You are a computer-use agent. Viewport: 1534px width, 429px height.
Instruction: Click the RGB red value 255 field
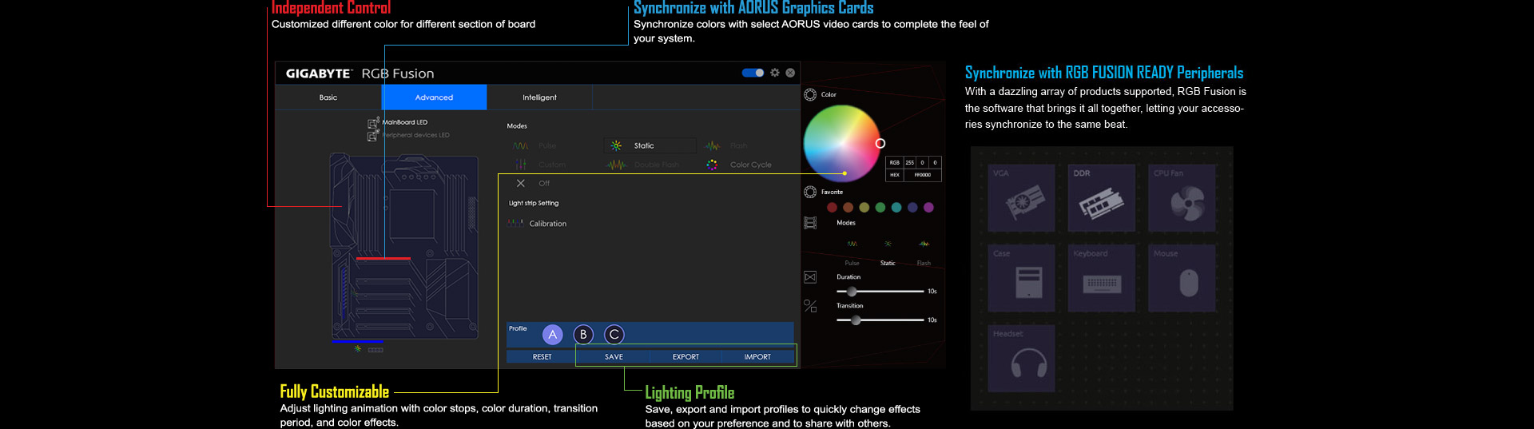910,162
